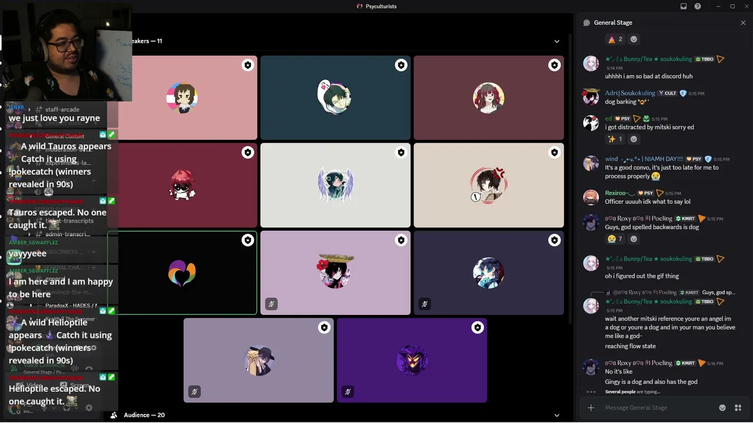This screenshot has width=753, height=423.
Task: Open the Discord inbox icon in title bar
Action: tap(684, 6)
